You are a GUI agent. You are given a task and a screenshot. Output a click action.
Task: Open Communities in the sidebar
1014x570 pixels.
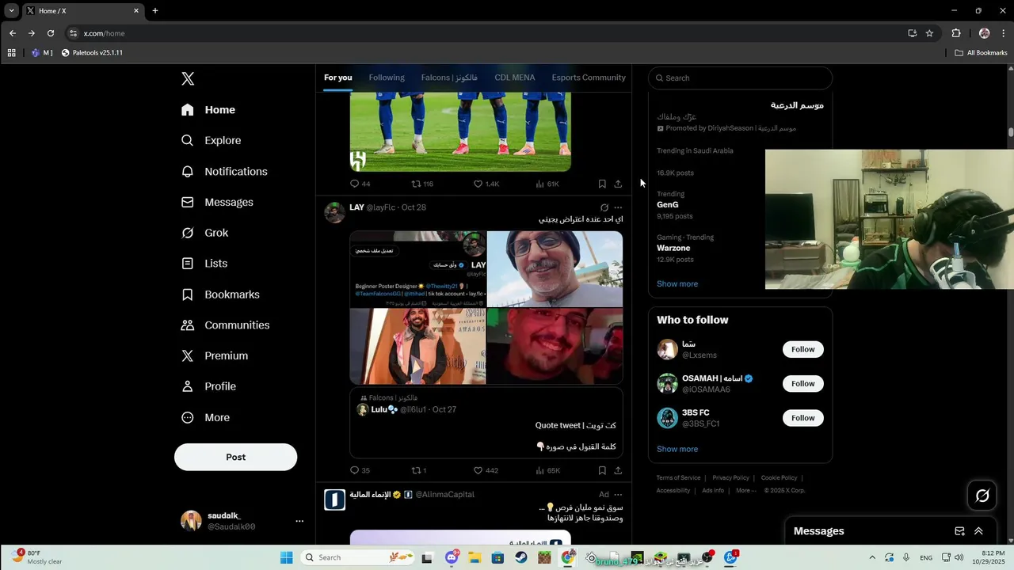225,325
